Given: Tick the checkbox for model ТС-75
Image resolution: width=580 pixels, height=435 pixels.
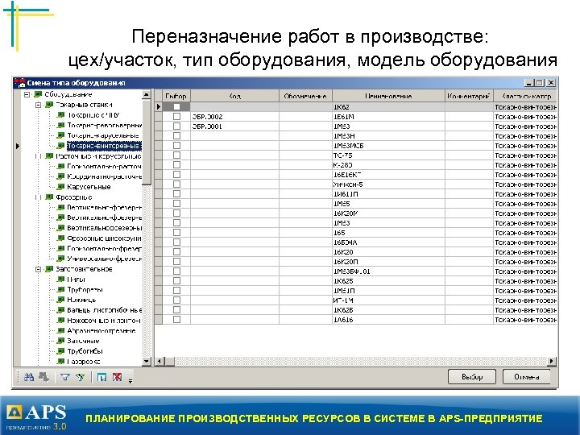Looking at the screenshot, I should click(x=176, y=155).
